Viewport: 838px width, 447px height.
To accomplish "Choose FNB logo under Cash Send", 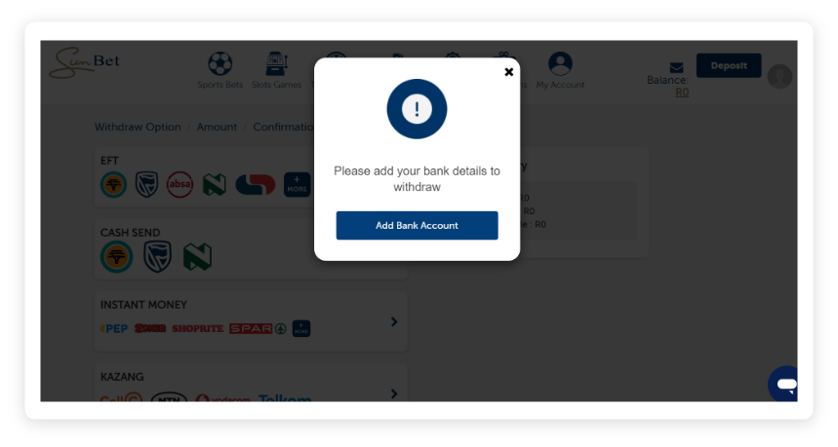I will coord(116,256).
